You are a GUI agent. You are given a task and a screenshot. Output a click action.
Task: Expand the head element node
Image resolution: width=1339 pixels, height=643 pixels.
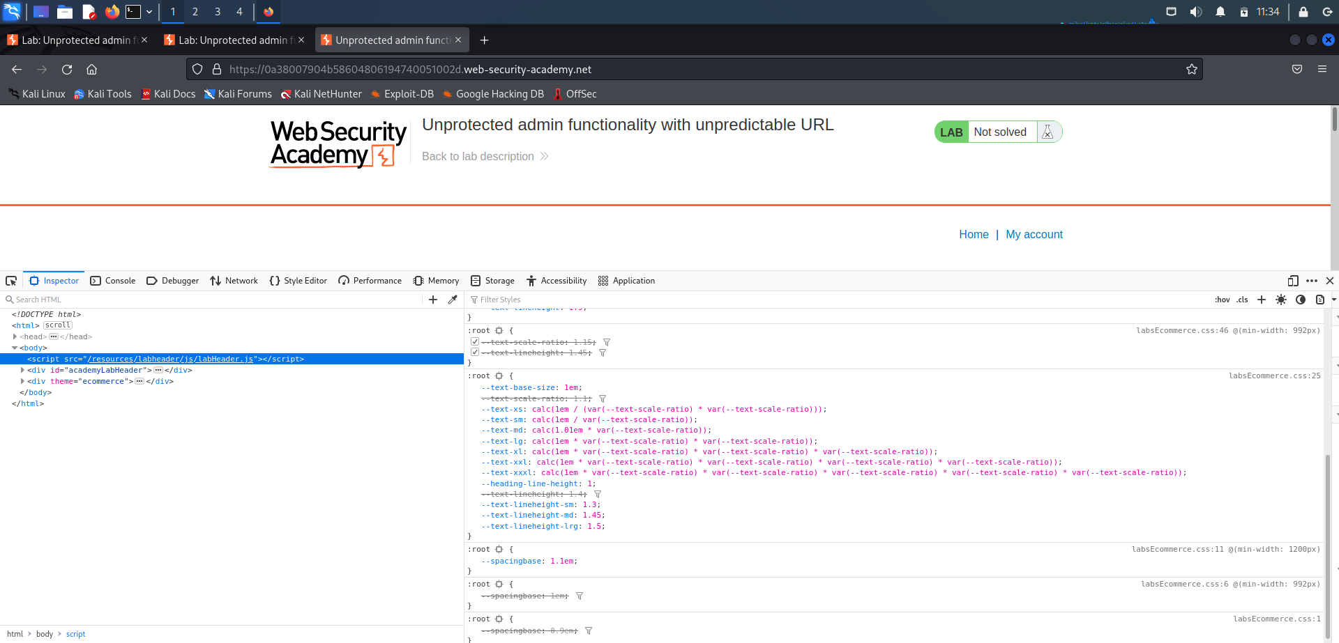click(x=15, y=336)
